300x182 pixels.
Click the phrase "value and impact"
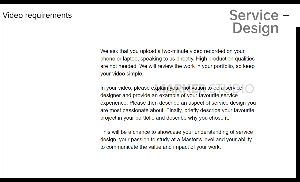point(163,147)
